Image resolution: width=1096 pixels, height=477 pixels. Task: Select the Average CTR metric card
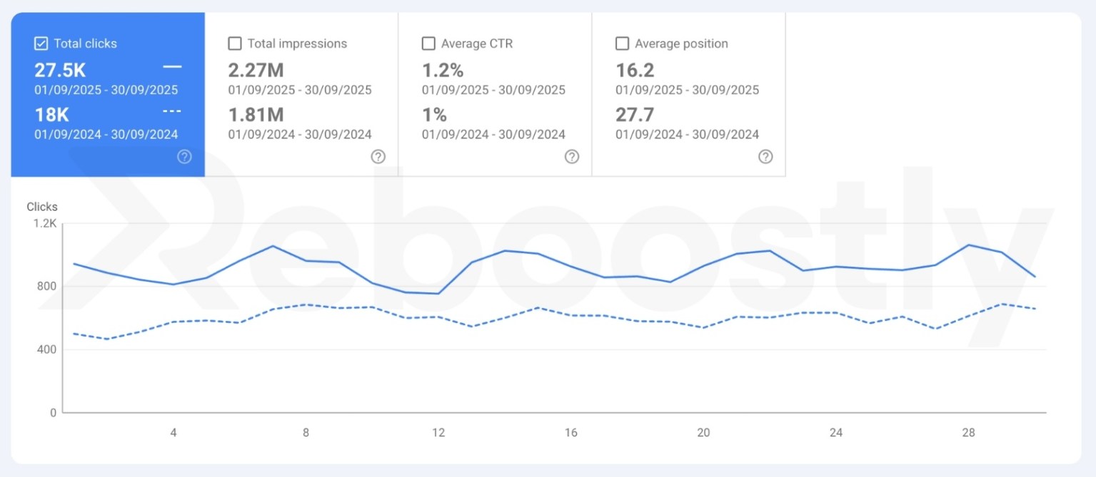click(x=494, y=93)
